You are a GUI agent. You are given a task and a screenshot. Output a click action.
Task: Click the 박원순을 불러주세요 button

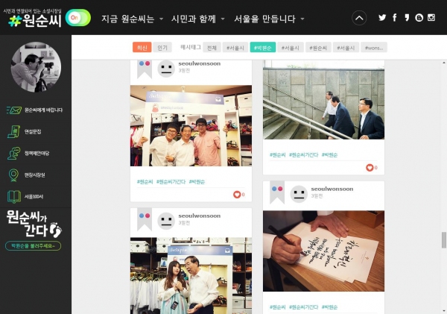click(34, 245)
